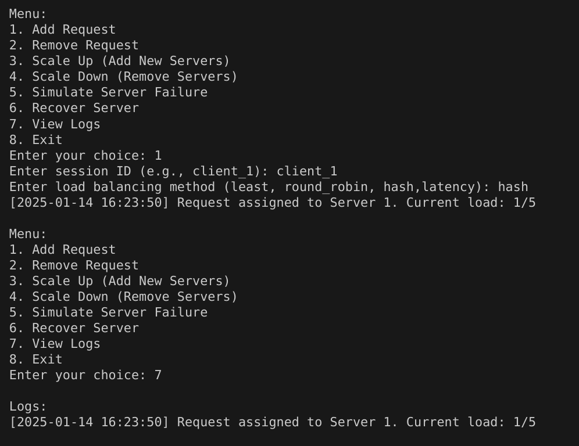Image resolution: width=579 pixels, height=446 pixels.
Task: Click the "Logs:" heading text
Action: tap(28, 407)
